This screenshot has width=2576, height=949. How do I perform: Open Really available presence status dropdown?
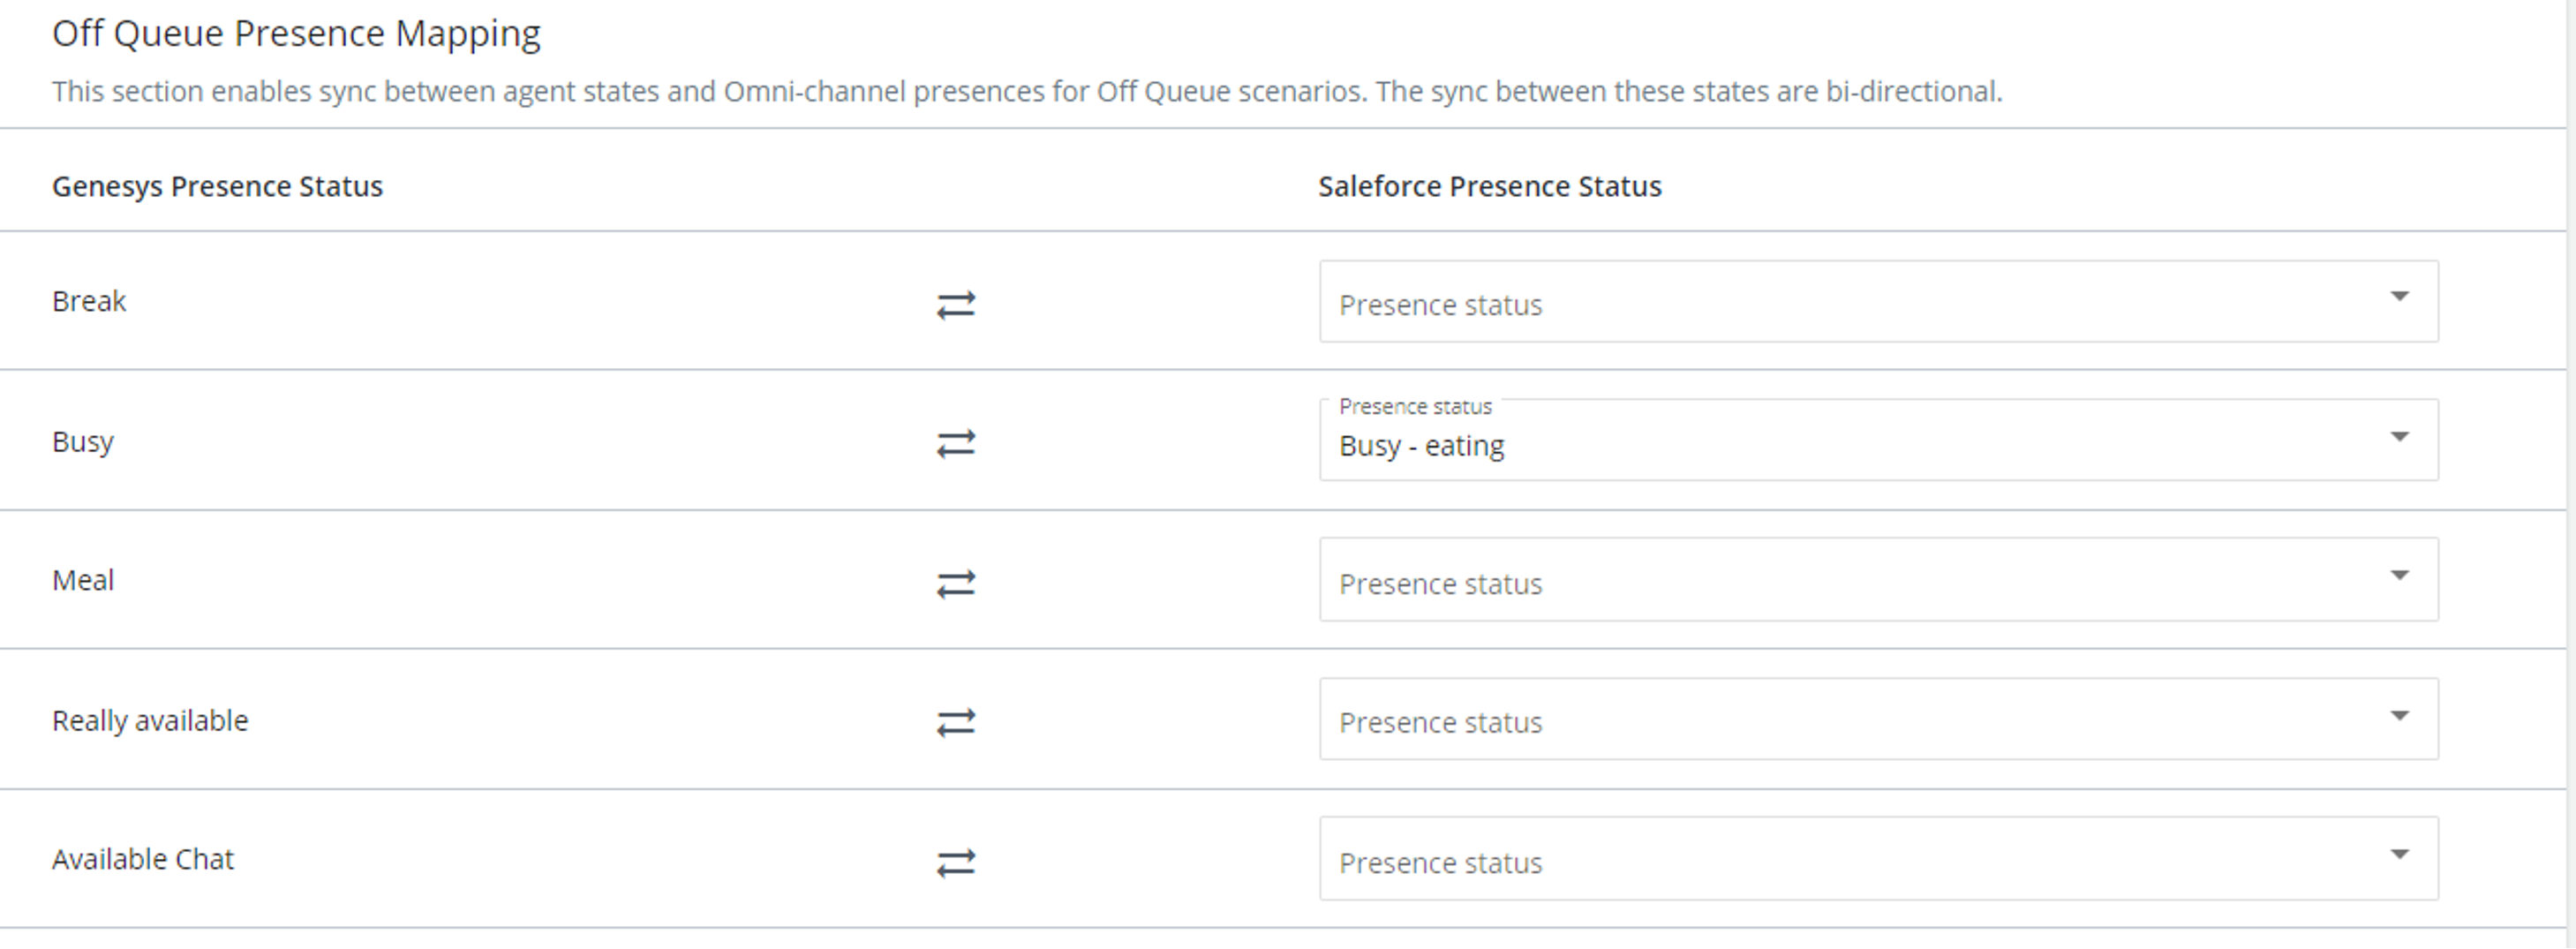pyautogui.click(x=1860, y=720)
